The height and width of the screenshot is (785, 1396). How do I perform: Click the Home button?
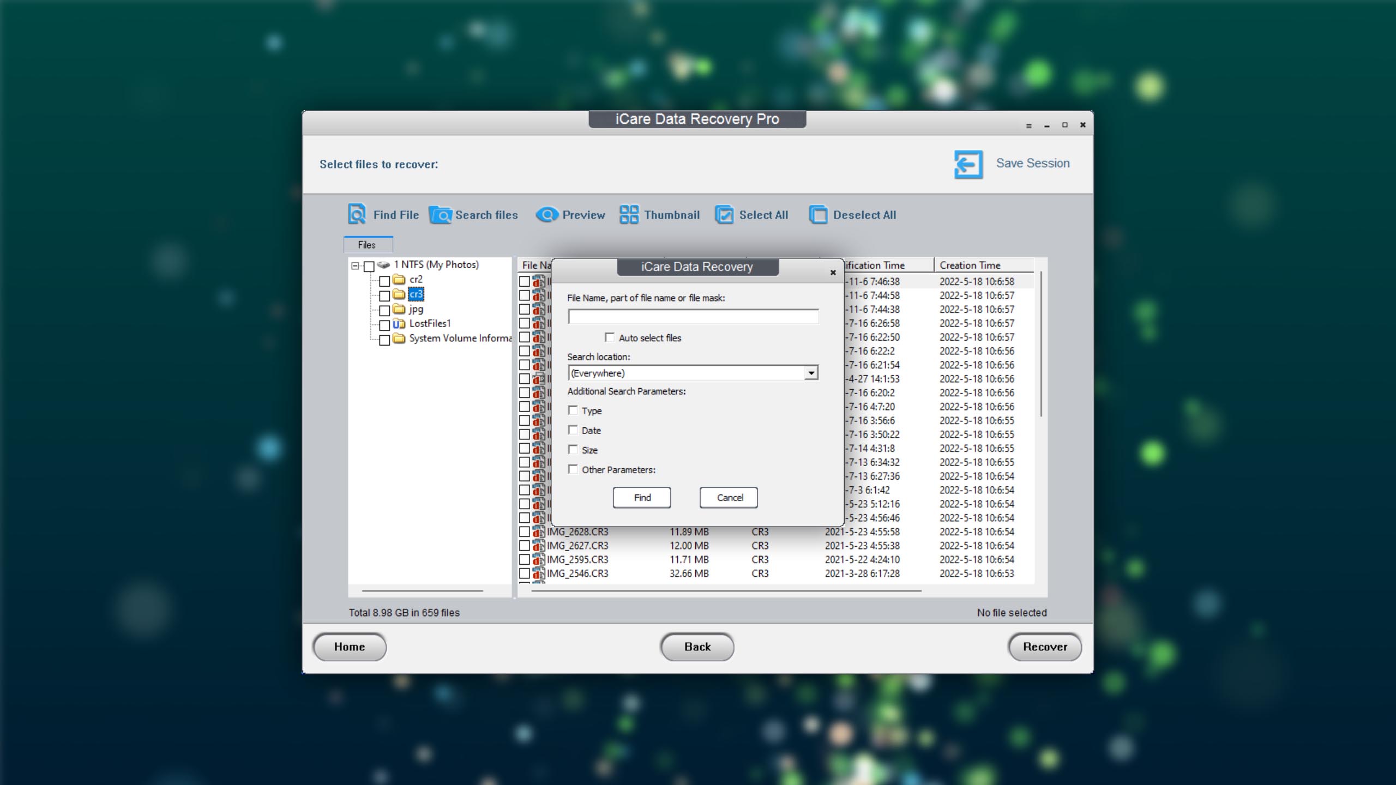tap(350, 647)
